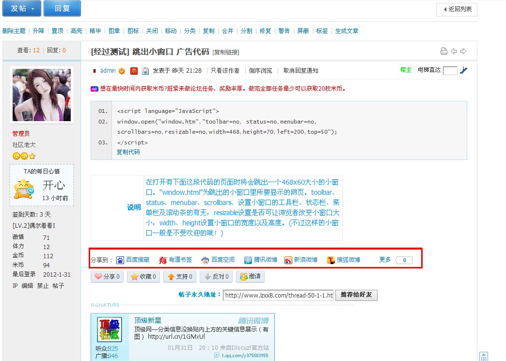Go to previous thread with left arrow icon
This screenshot has width=506, height=361.
pos(454,51)
